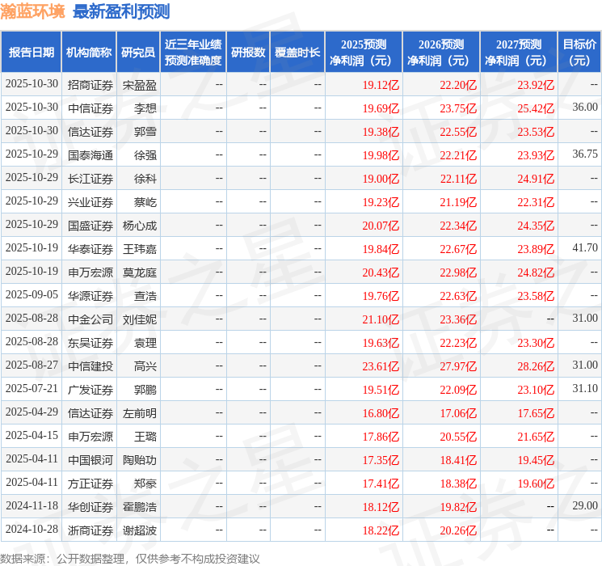Viewport: 602px width, 566px height.
Task: Click the 2026预测净利润 column header
Action: (x=441, y=53)
